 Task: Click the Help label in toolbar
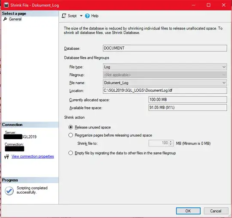click(x=95, y=16)
